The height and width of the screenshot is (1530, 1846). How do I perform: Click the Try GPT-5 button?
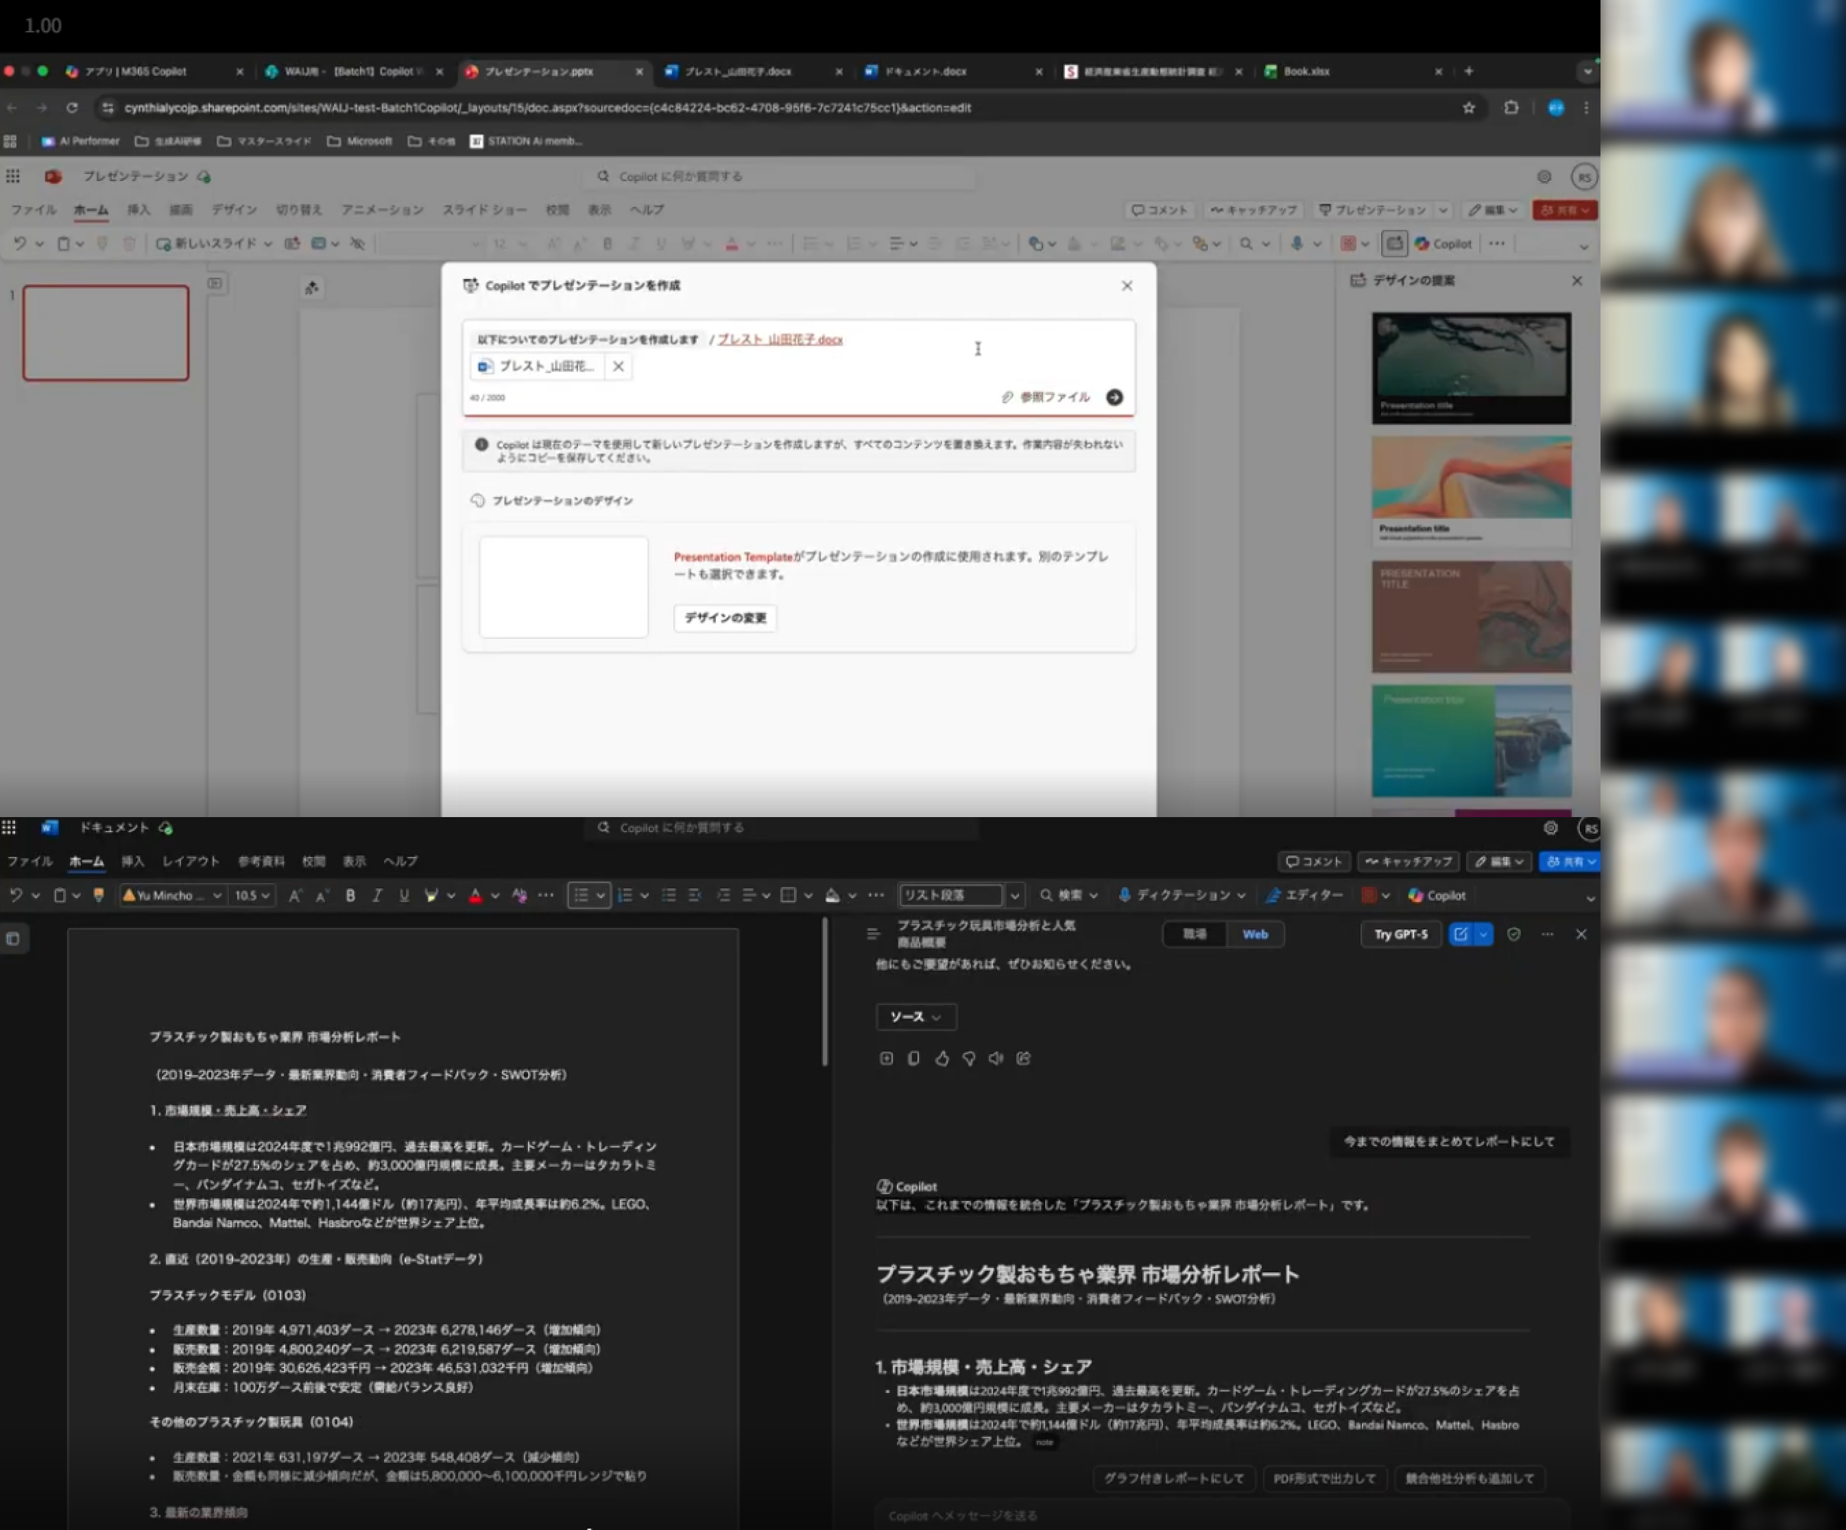pos(1400,934)
